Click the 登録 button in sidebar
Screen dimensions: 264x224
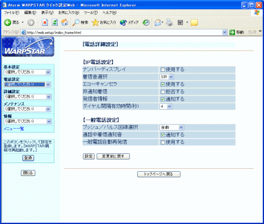tap(28, 158)
